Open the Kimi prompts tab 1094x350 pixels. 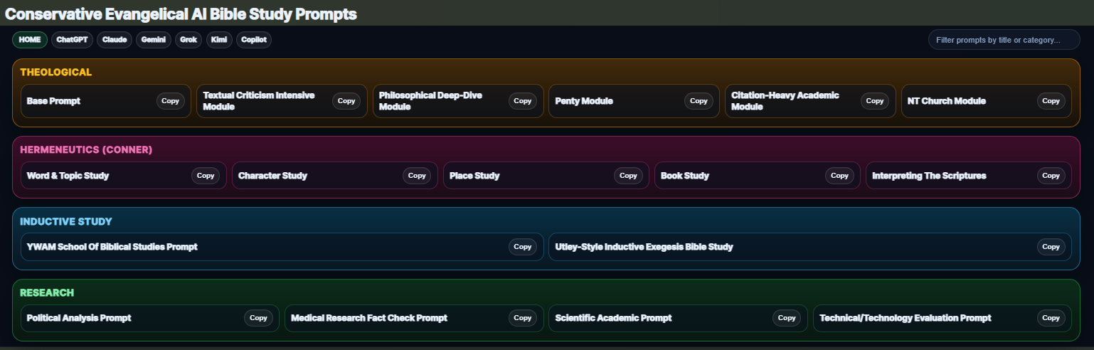coord(219,40)
